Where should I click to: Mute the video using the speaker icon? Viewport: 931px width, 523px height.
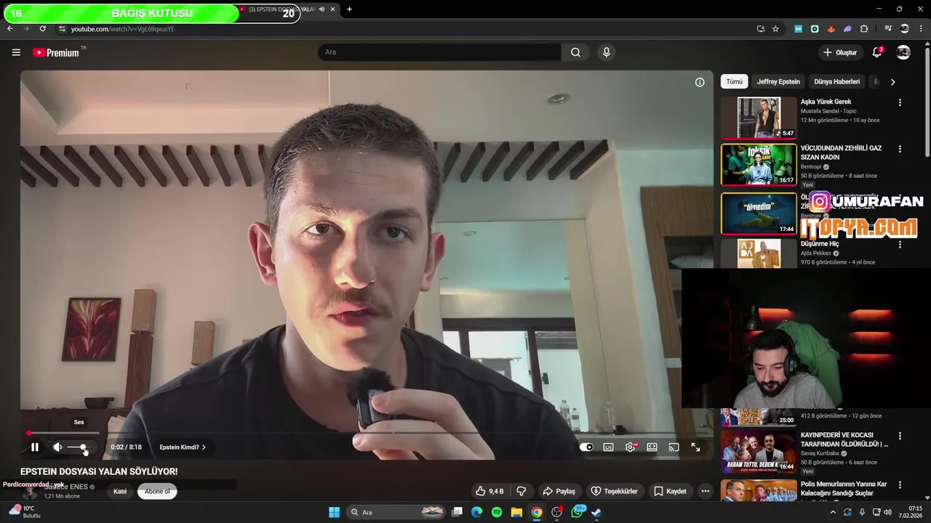coord(57,447)
